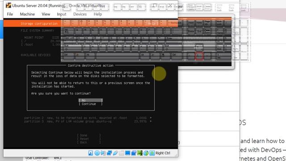Expand the partition 2 row arrow
The width and height of the screenshot is (286, 161).
151,118
